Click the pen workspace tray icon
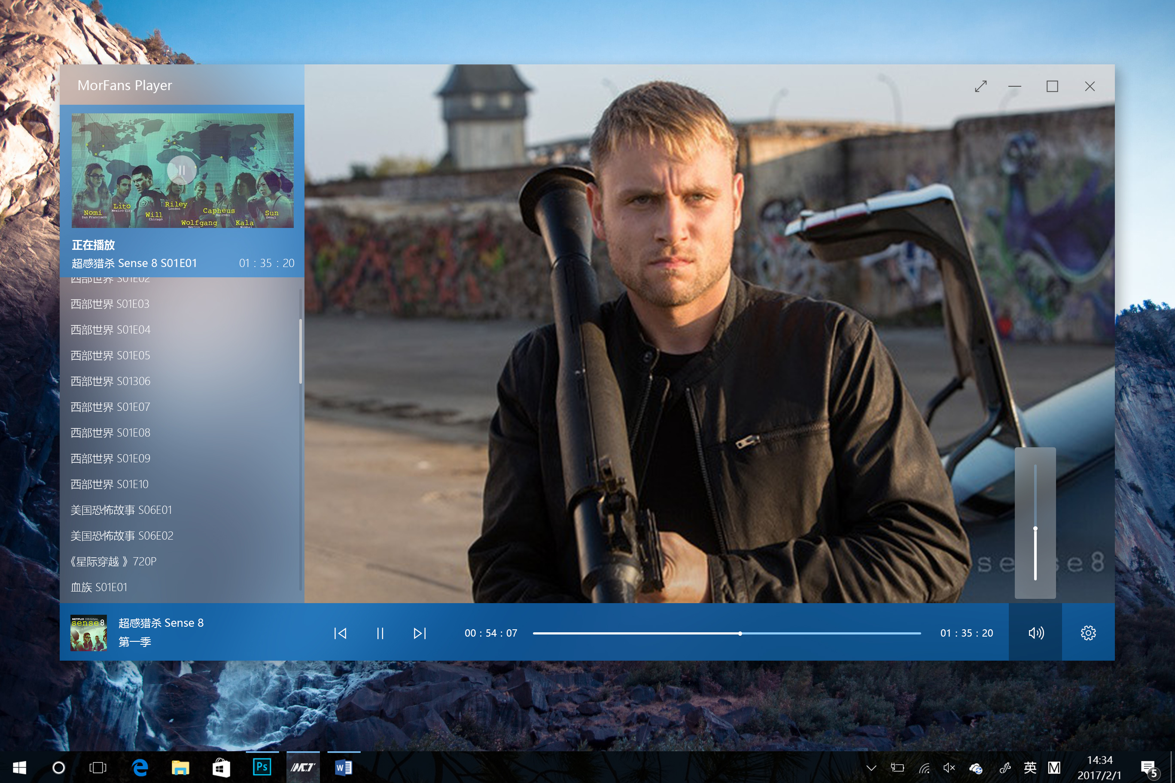This screenshot has width=1175, height=783. pos(1005,768)
